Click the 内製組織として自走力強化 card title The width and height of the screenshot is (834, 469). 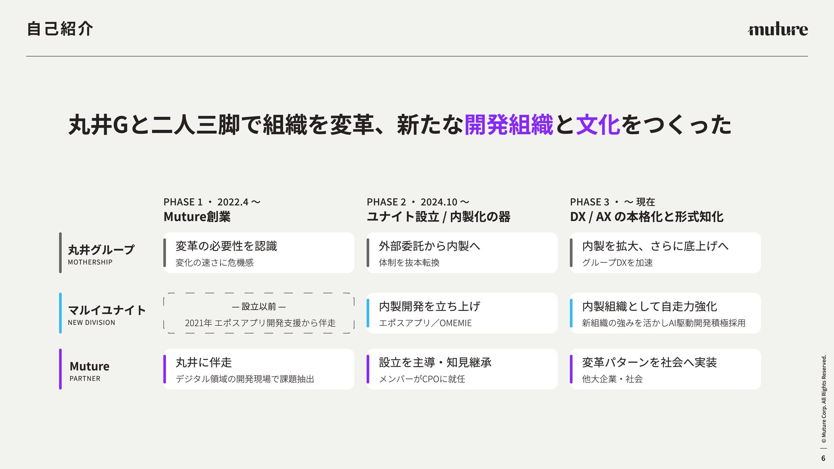click(x=649, y=307)
